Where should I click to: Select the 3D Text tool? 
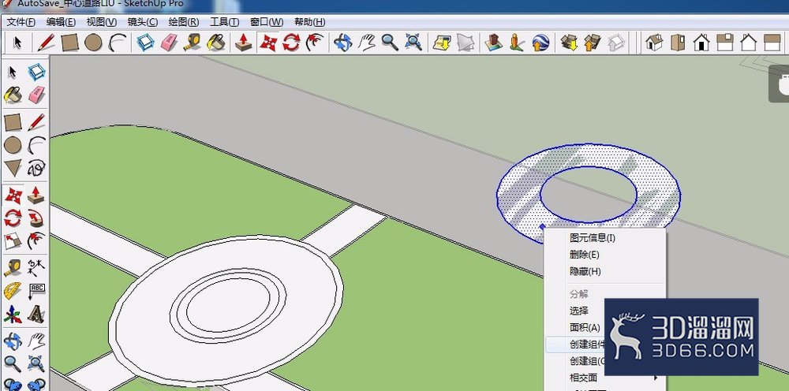(36, 315)
